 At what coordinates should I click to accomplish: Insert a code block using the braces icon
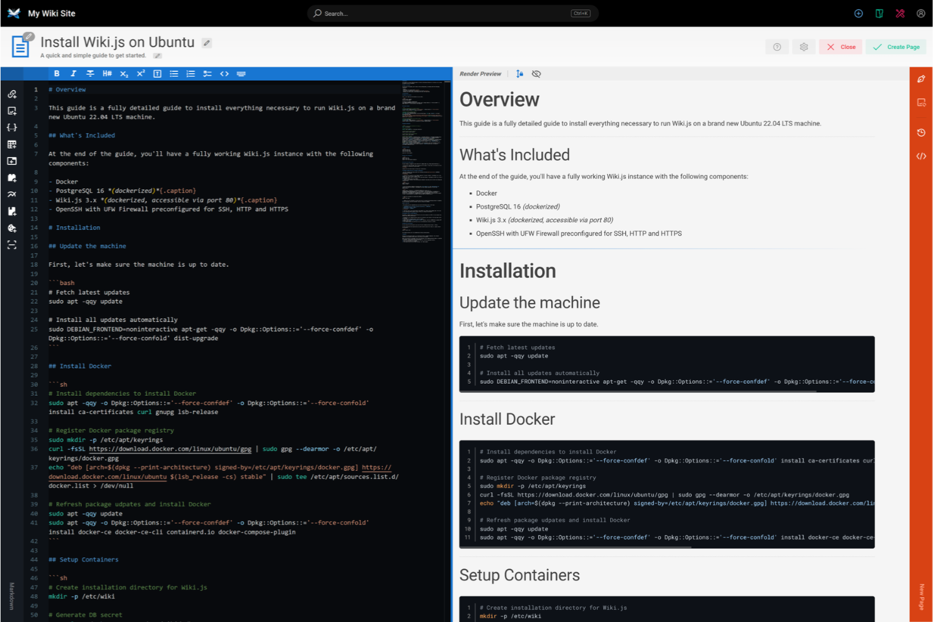pos(11,127)
